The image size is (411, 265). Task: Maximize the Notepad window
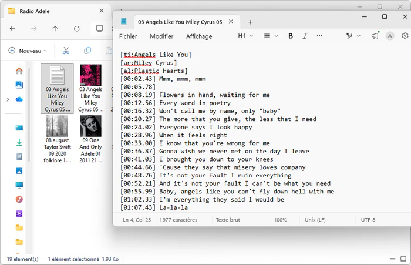tap(384, 16)
